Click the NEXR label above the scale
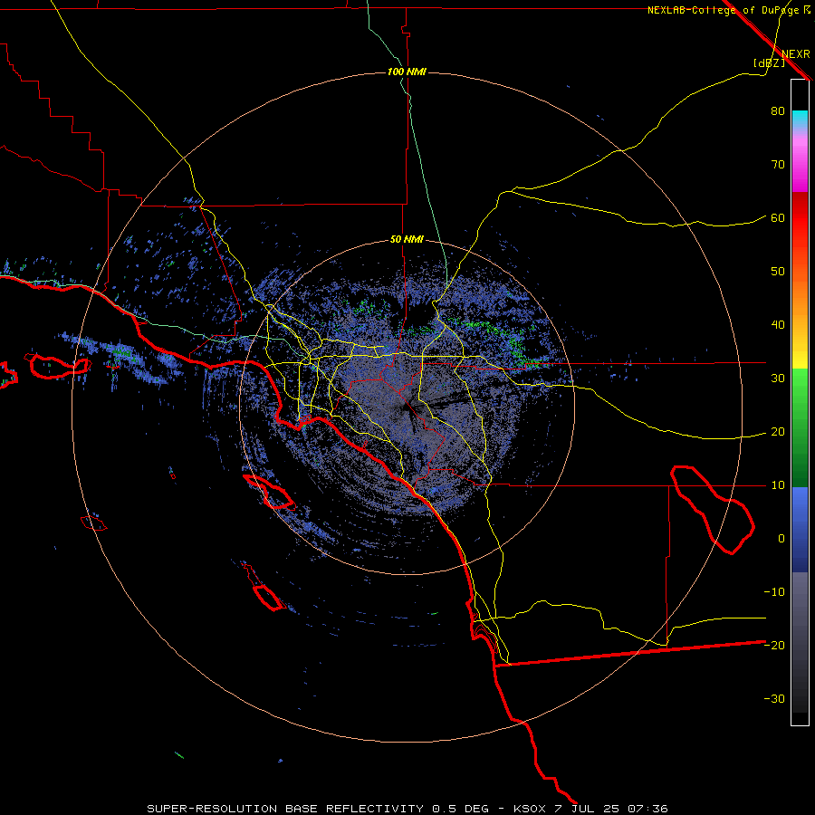The height and width of the screenshot is (815, 815). pyautogui.click(x=796, y=54)
